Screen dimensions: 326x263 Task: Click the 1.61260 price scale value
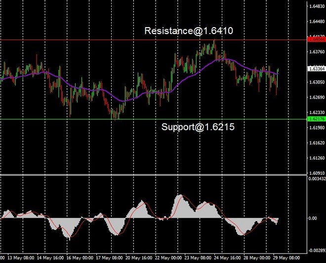[317, 158]
